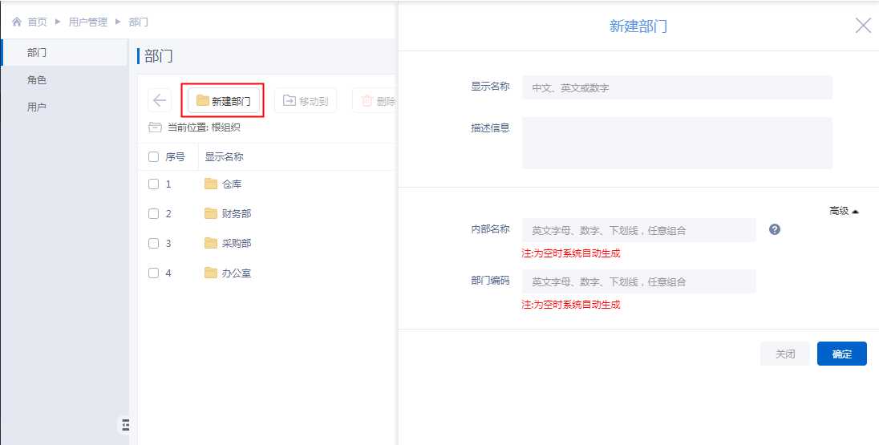This screenshot has height=445, width=879.
Task: Click the sidebar collapse icon at bottom
Action: click(125, 424)
